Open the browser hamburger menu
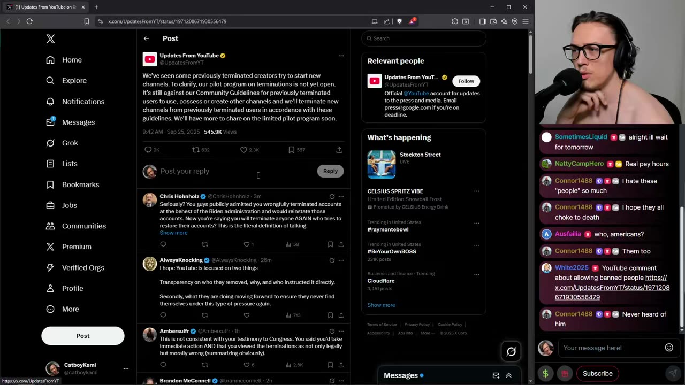This screenshot has height=385, width=685. [525, 21]
